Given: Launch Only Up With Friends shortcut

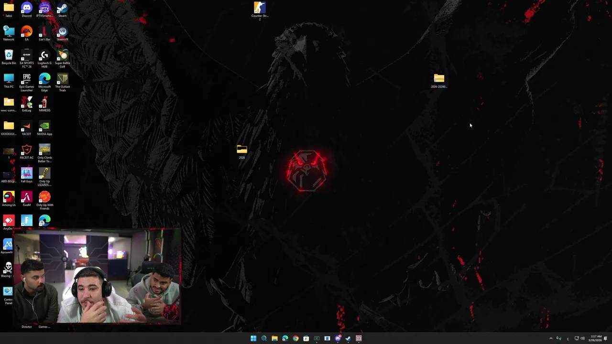Looking at the screenshot, I should click(44, 201).
